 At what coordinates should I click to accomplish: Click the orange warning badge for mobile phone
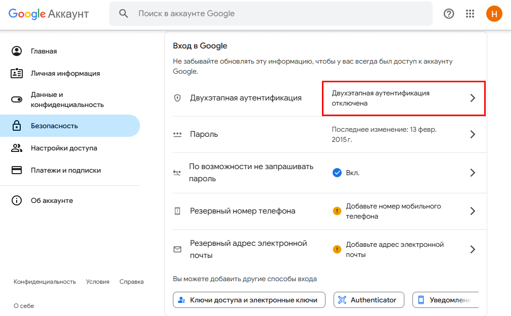coord(337,211)
